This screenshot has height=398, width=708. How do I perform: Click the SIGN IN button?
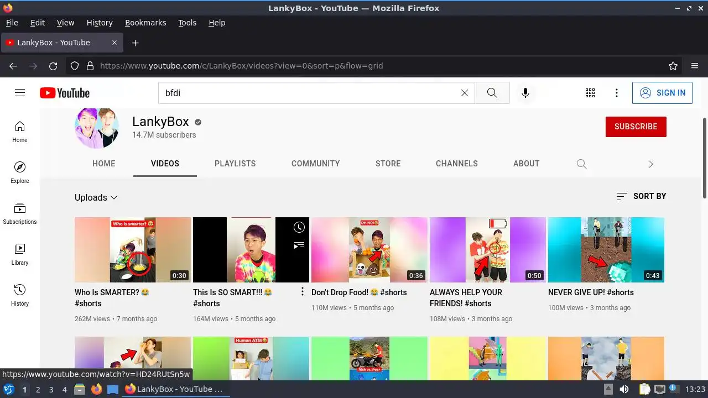(x=662, y=93)
